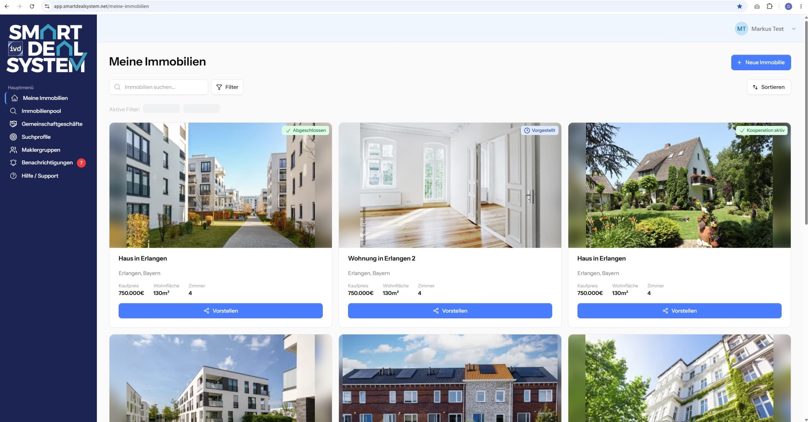The image size is (808, 422).
Task: Open the row houses with solar panels thumbnail
Action: pyautogui.click(x=450, y=378)
